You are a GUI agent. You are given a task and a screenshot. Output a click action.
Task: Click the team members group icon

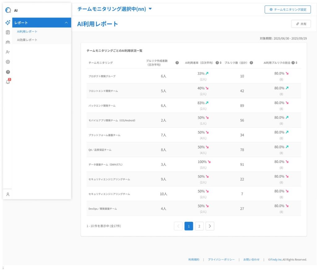(x=8, y=42)
